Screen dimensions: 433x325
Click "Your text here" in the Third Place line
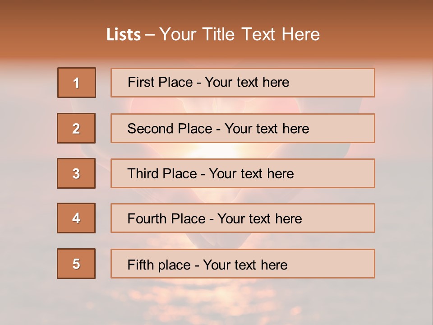(251, 174)
